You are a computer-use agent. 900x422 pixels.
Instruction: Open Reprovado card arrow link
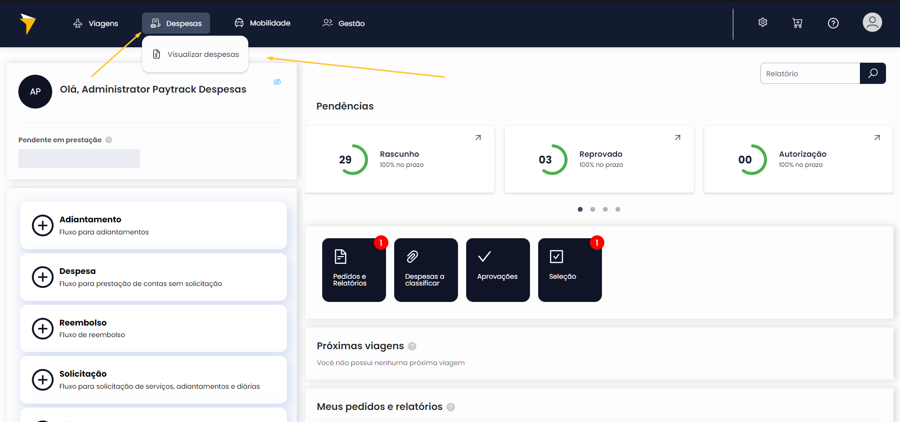tap(678, 137)
